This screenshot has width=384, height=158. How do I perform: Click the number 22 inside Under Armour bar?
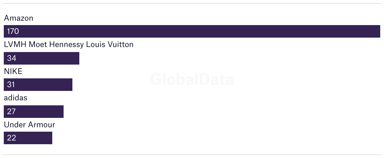click(11, 138)
